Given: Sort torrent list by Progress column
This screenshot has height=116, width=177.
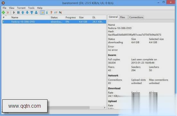Looking at the screenshot, I should [x=71, y=17].
